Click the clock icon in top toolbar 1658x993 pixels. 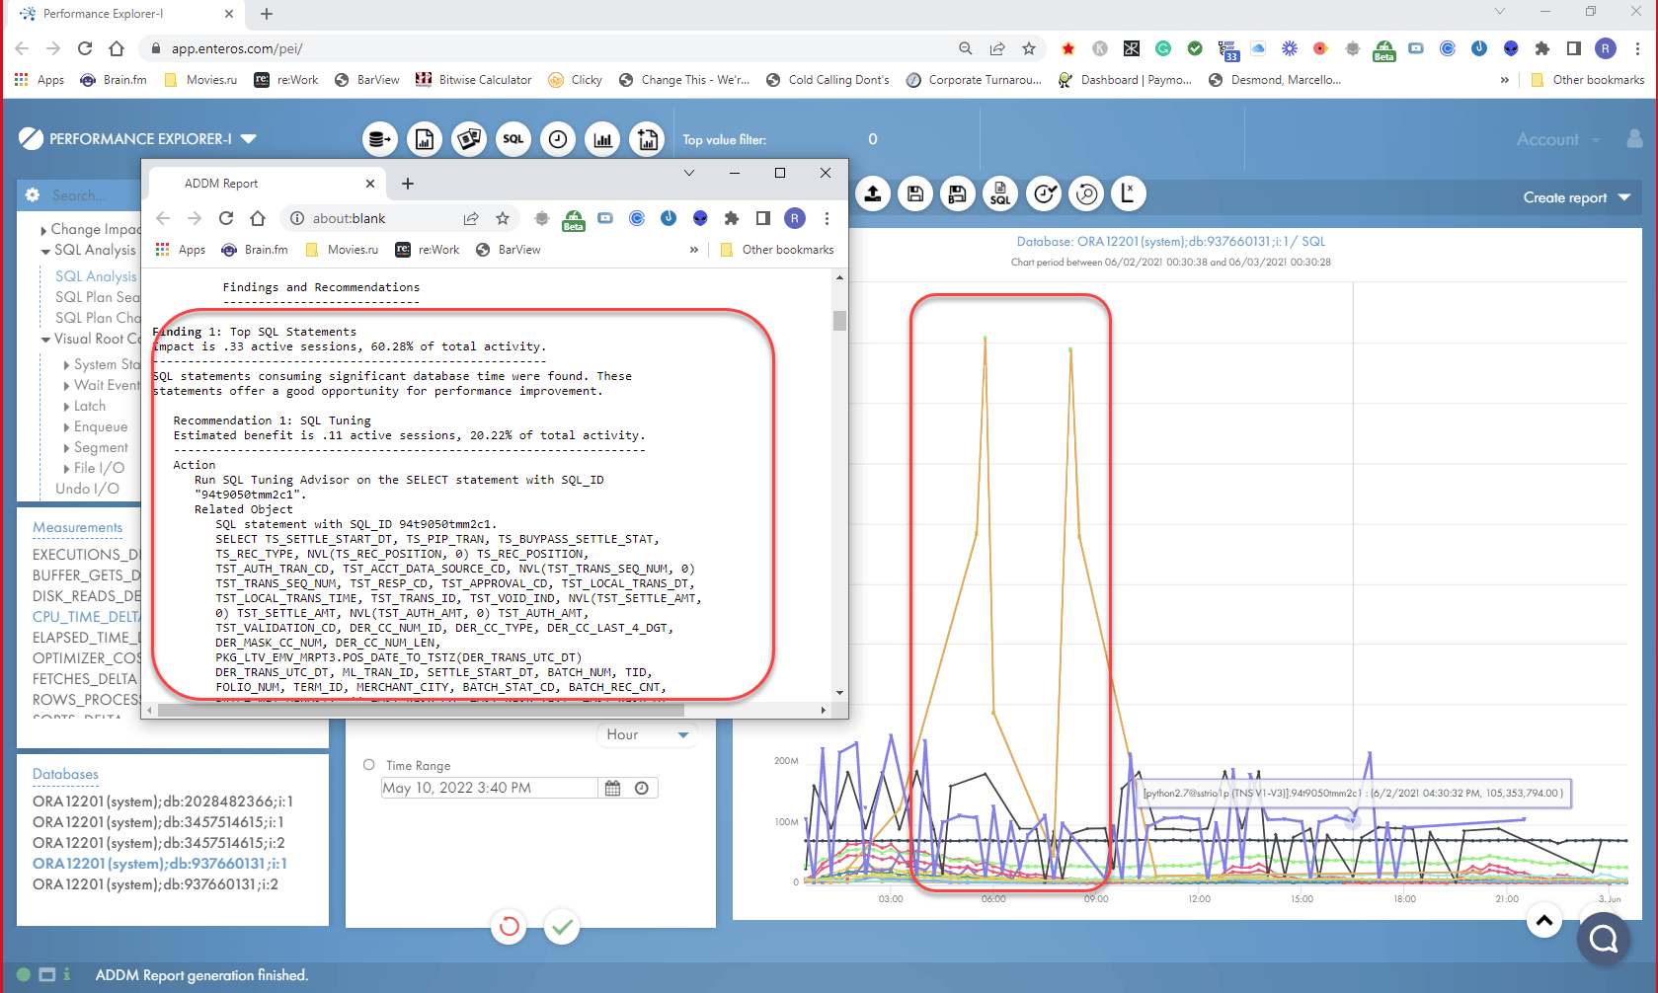558,139
